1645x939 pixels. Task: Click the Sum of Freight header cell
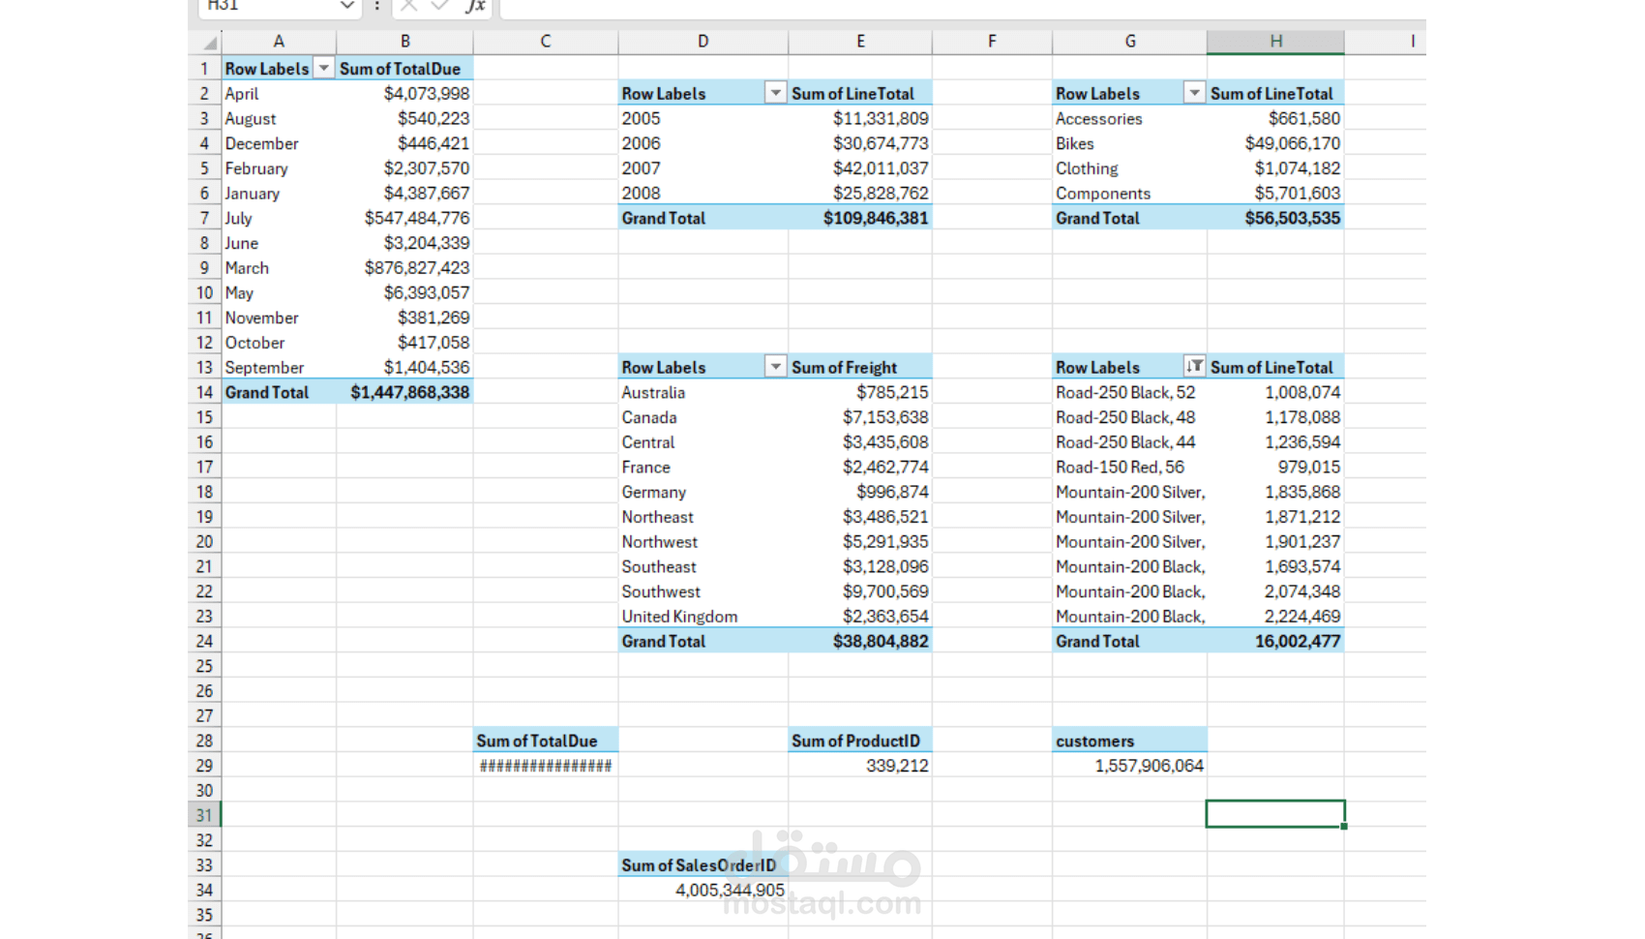(x=860, y=368)
